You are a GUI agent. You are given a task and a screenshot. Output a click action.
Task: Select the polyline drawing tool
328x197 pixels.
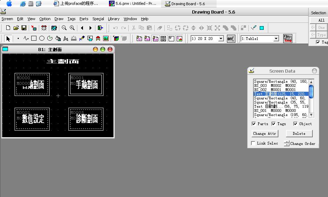26,39
